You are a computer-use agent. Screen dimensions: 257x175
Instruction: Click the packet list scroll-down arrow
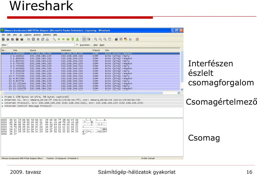tap(182, 89)
